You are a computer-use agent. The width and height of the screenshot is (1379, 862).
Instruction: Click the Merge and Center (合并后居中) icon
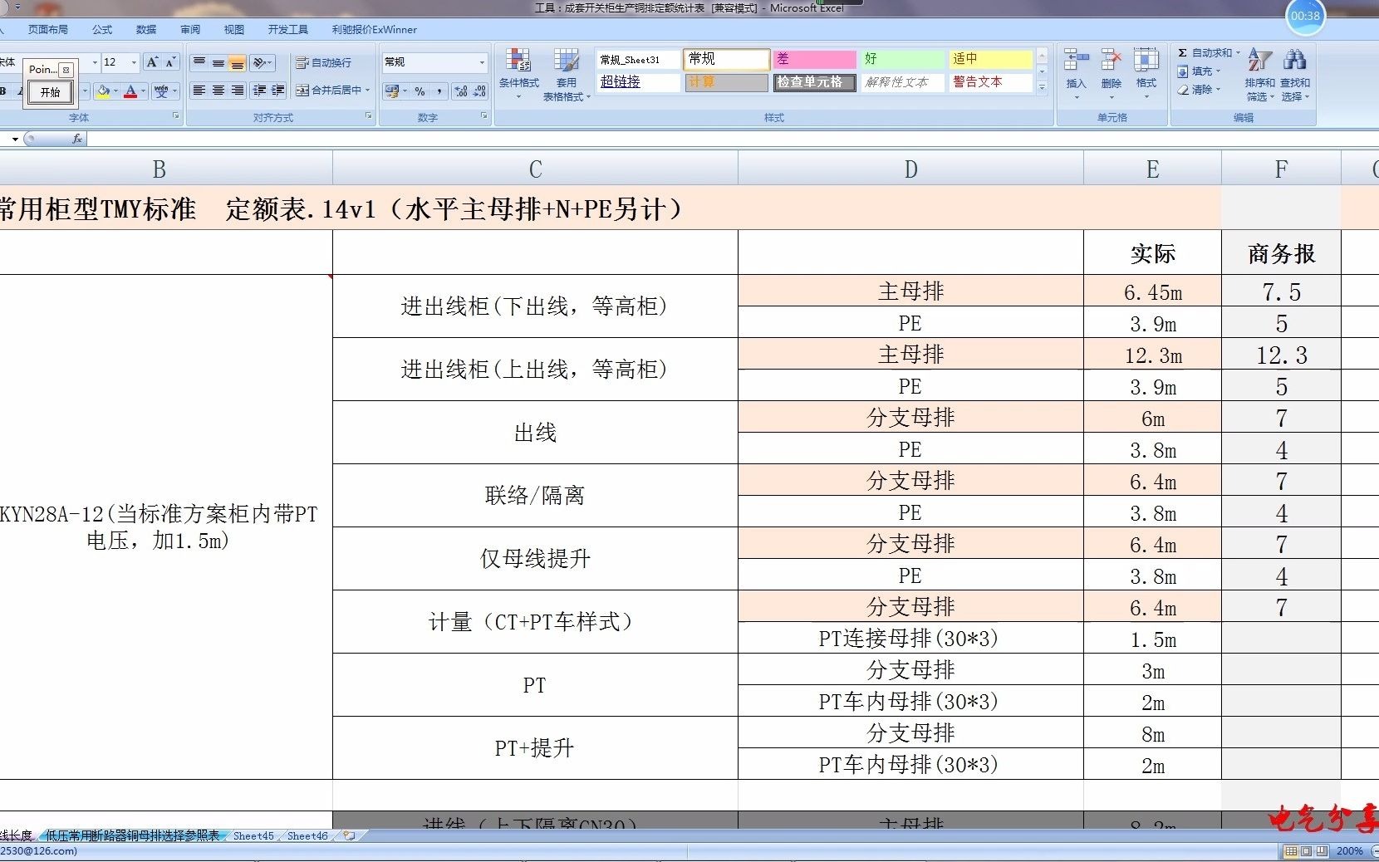tap(302, 90)
